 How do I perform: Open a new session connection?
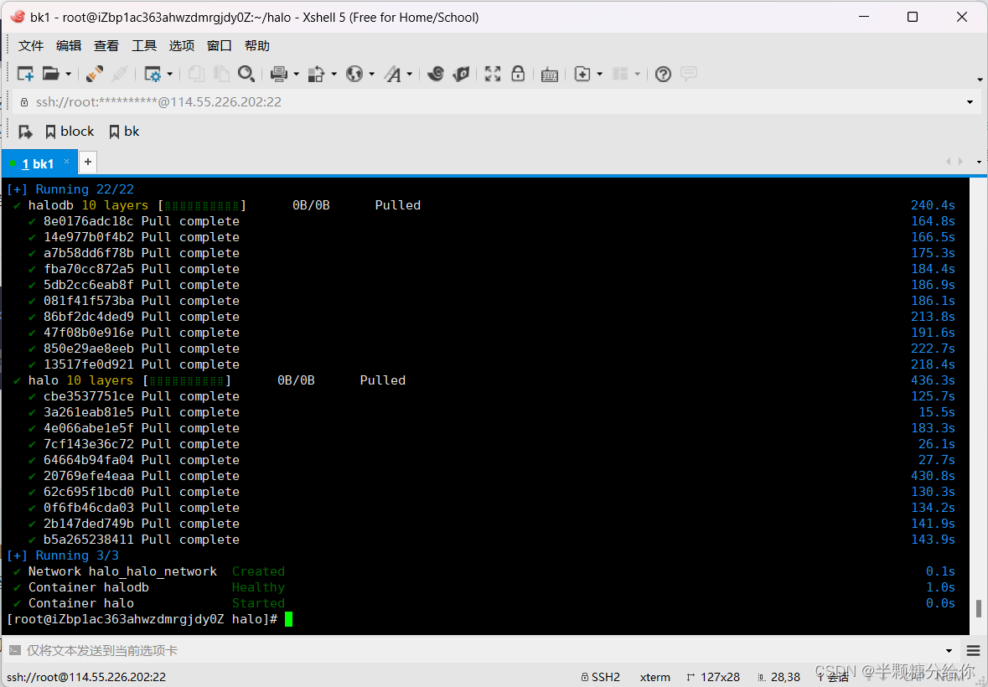pyautogui.click(x=25, y=74)
